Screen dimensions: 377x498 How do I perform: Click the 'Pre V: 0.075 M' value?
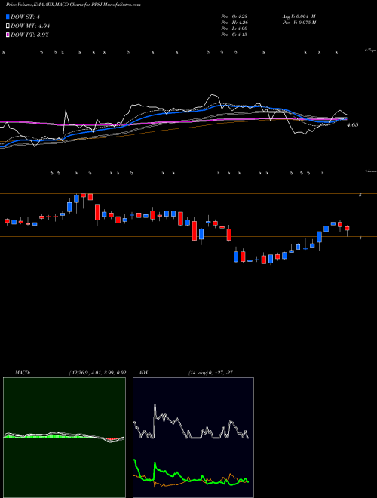[x=299, y=23]
